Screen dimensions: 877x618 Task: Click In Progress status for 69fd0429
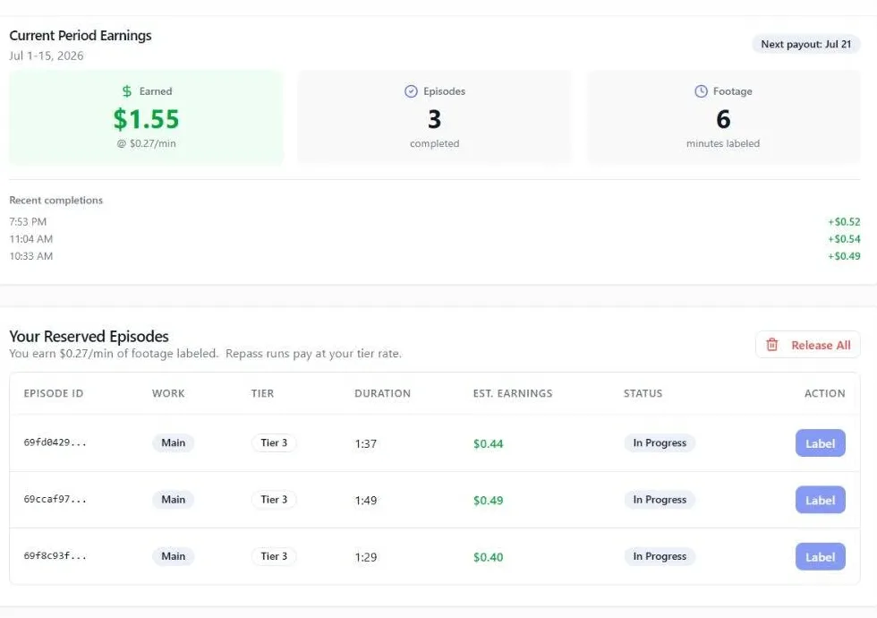pos(660,442)
